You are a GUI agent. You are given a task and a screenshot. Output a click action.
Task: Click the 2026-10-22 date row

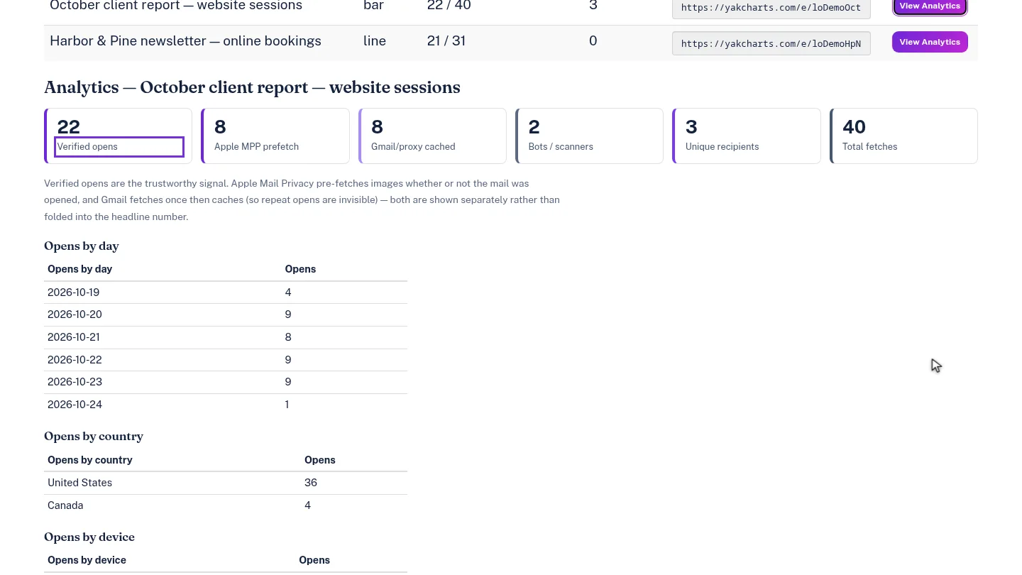click(x=226, y=360)
